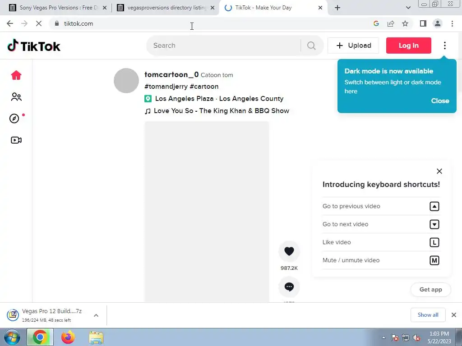Bookmark this page with star icon
462x346 pixels.
pyautogui.click(x=405, y=23)
